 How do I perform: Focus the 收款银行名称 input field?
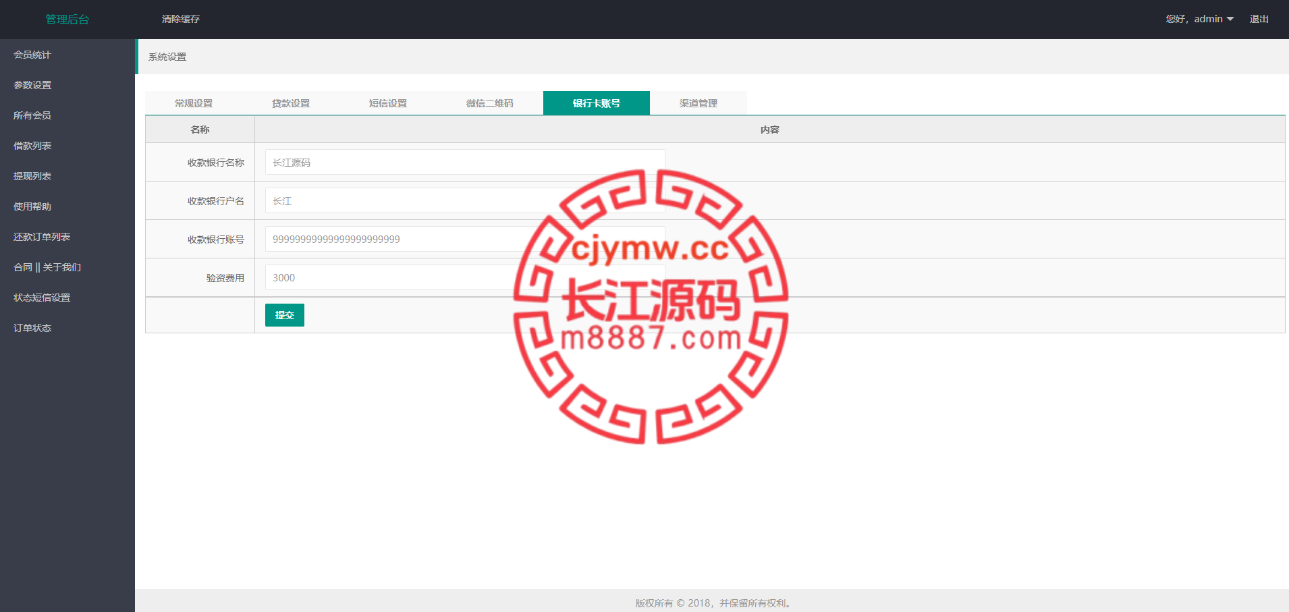point(465,162)
